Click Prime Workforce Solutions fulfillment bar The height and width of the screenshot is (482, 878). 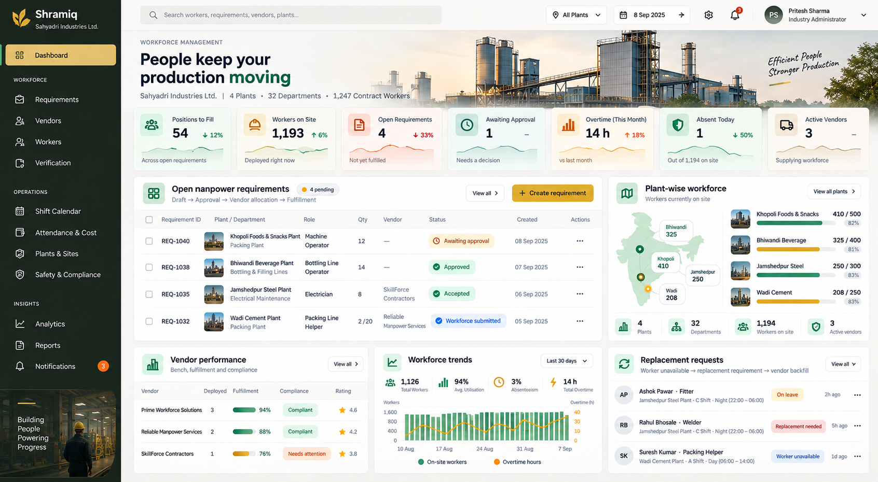click(x=244, y=410)
